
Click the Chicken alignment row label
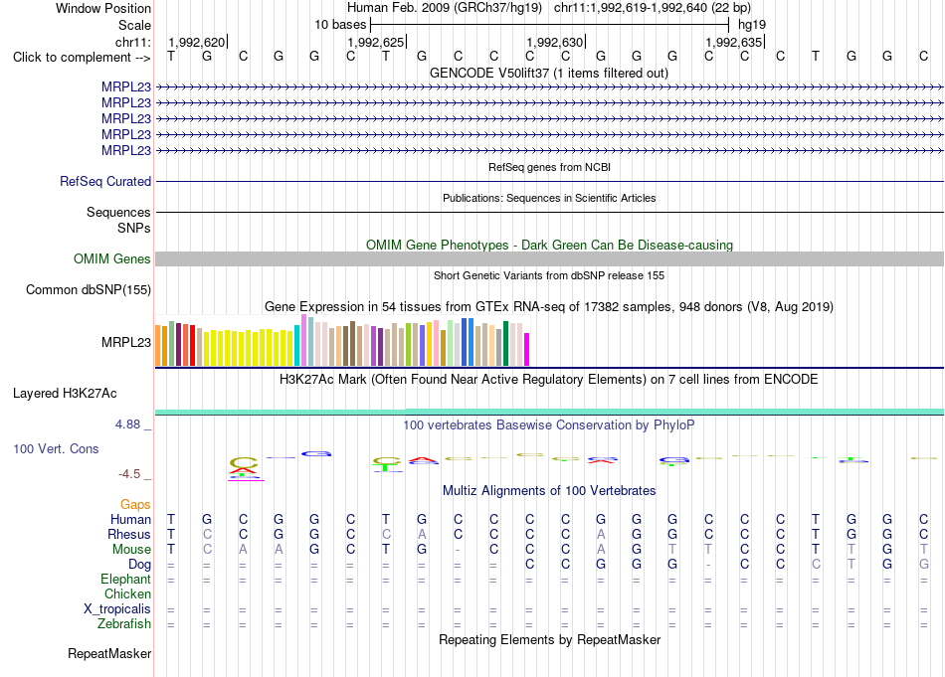coord(127,593)
